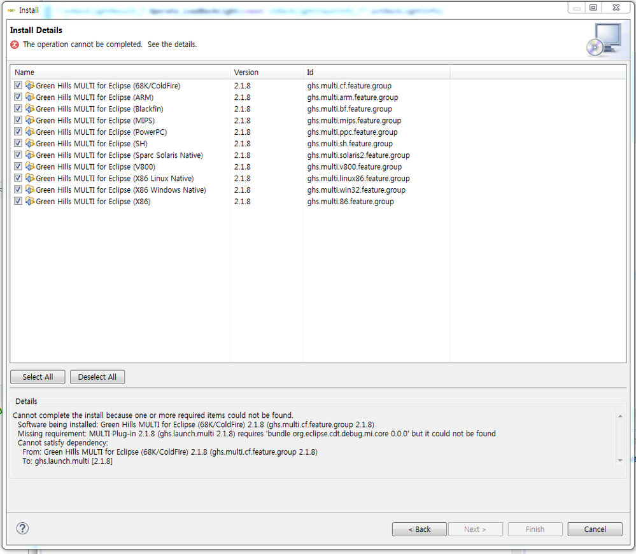The width and height of the screenshot is (636, 554).
Task: Click the 'Missing requirement' line in Details
Action: tap(257, 434)
